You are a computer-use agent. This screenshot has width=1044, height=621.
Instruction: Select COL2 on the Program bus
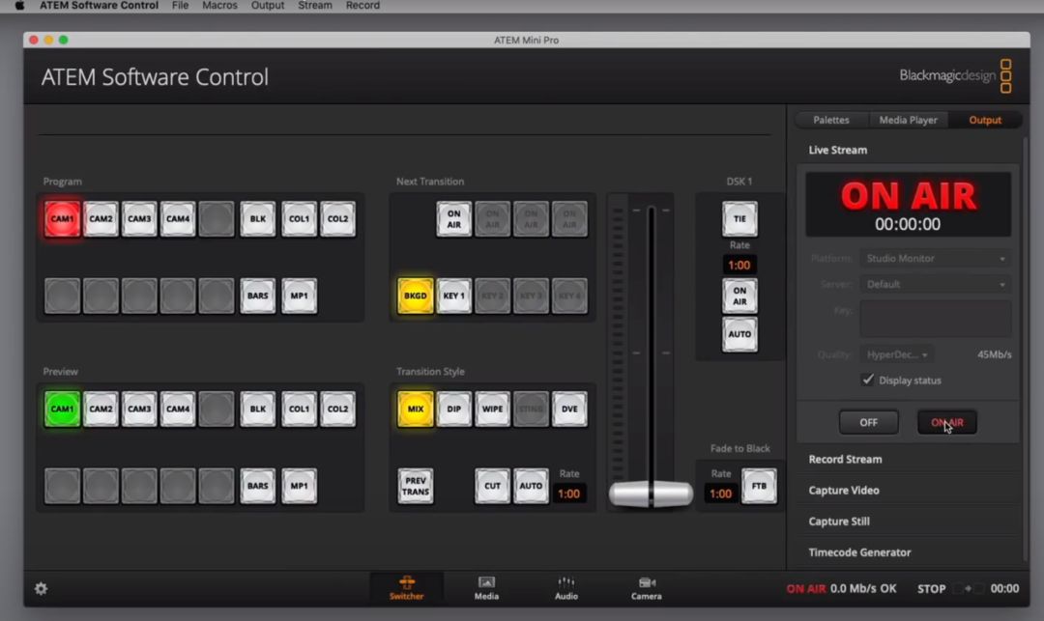click(337, 218)
